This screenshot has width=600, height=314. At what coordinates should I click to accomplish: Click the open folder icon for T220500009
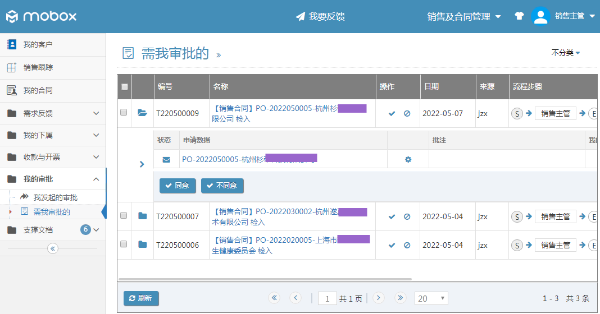tap(142, 113)
